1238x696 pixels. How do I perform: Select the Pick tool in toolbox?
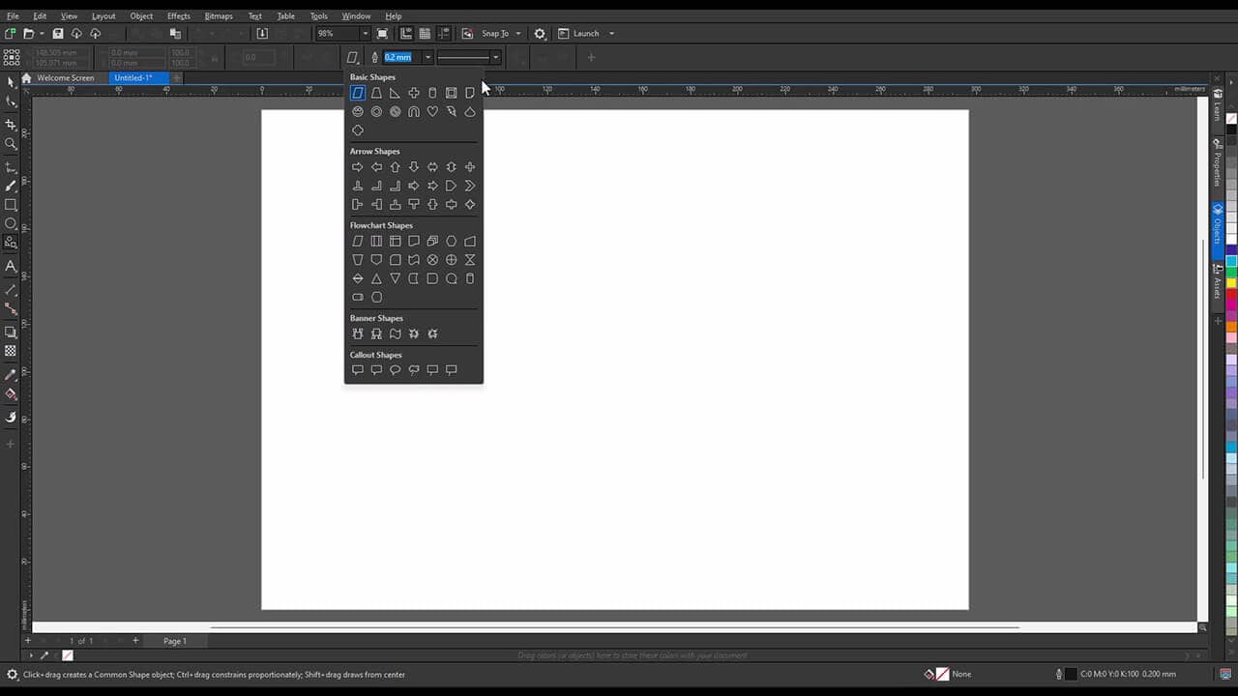click(12, 82)
